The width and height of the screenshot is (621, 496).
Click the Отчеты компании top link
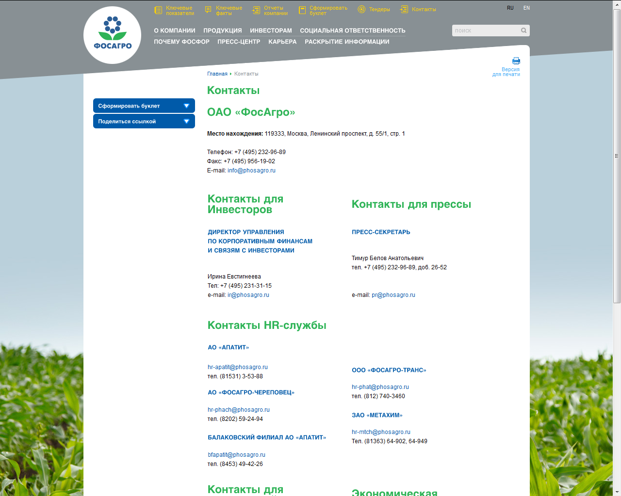(x=276, y=11)
